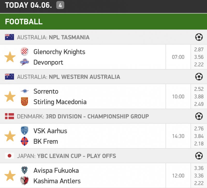207x188 pixels.
Task: Unstar the Avispa Fukuoka vs Kashima match
Action: [10, 176]
